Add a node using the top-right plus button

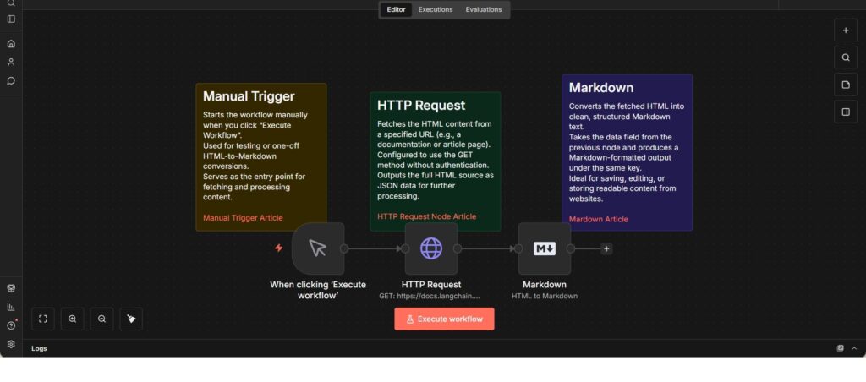(x=845, y=30)
